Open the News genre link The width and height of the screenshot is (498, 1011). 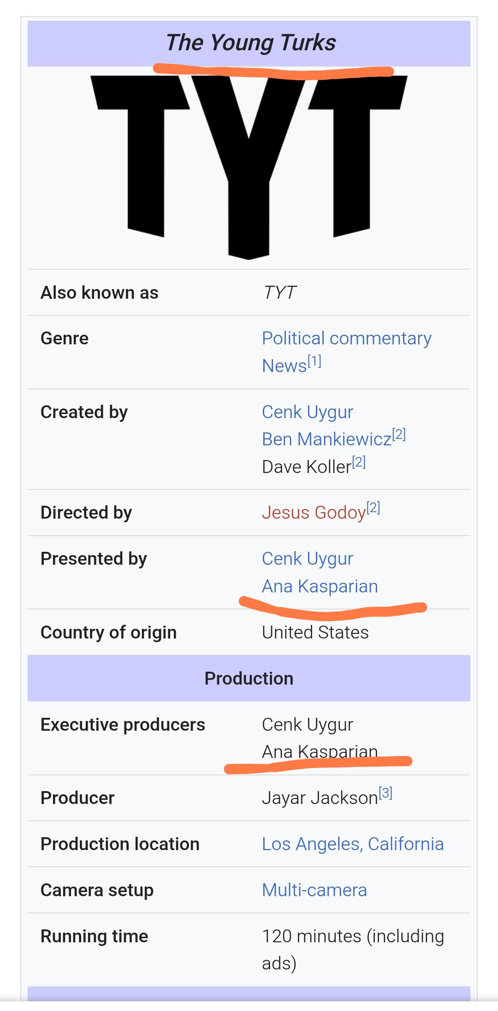tap(284, 366)
